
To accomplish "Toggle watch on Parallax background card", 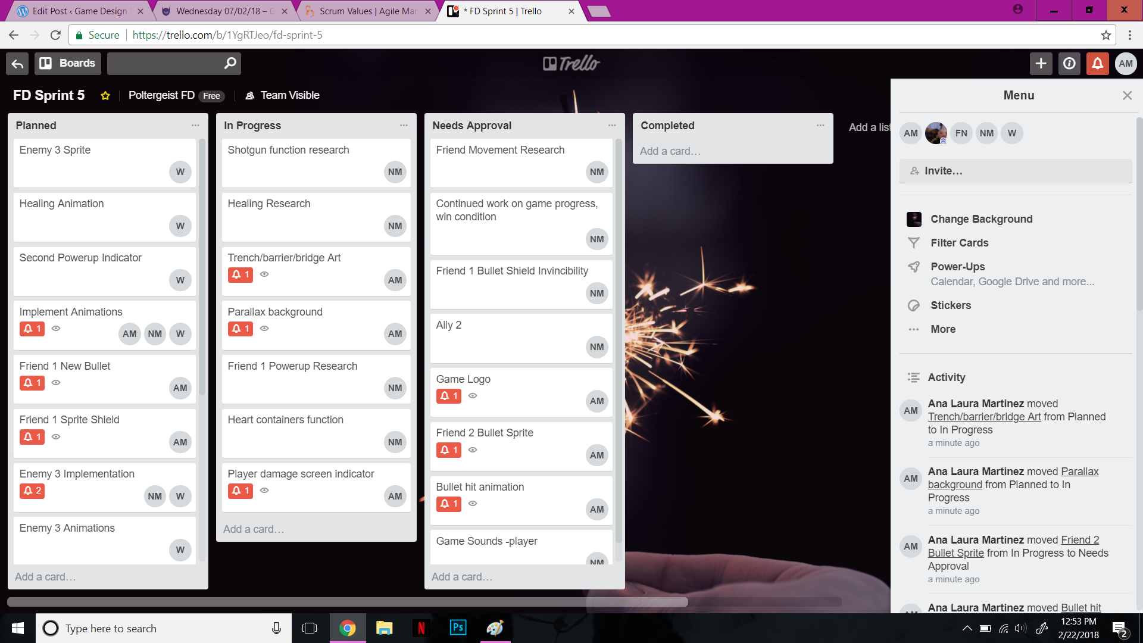I will [x=264, y=329].
